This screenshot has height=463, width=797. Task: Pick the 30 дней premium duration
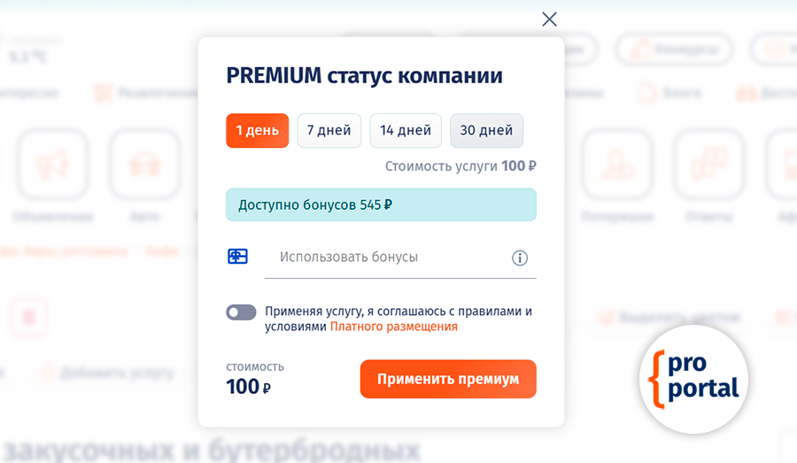(x=486, y=130)
